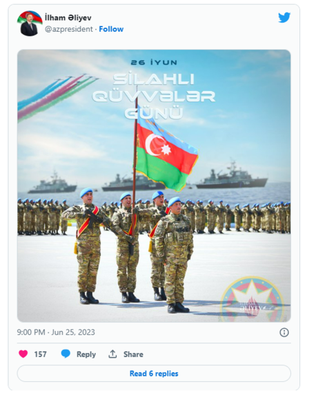Click the share upload arrow icon
The image size is (316, 413).
click(112, 354)
